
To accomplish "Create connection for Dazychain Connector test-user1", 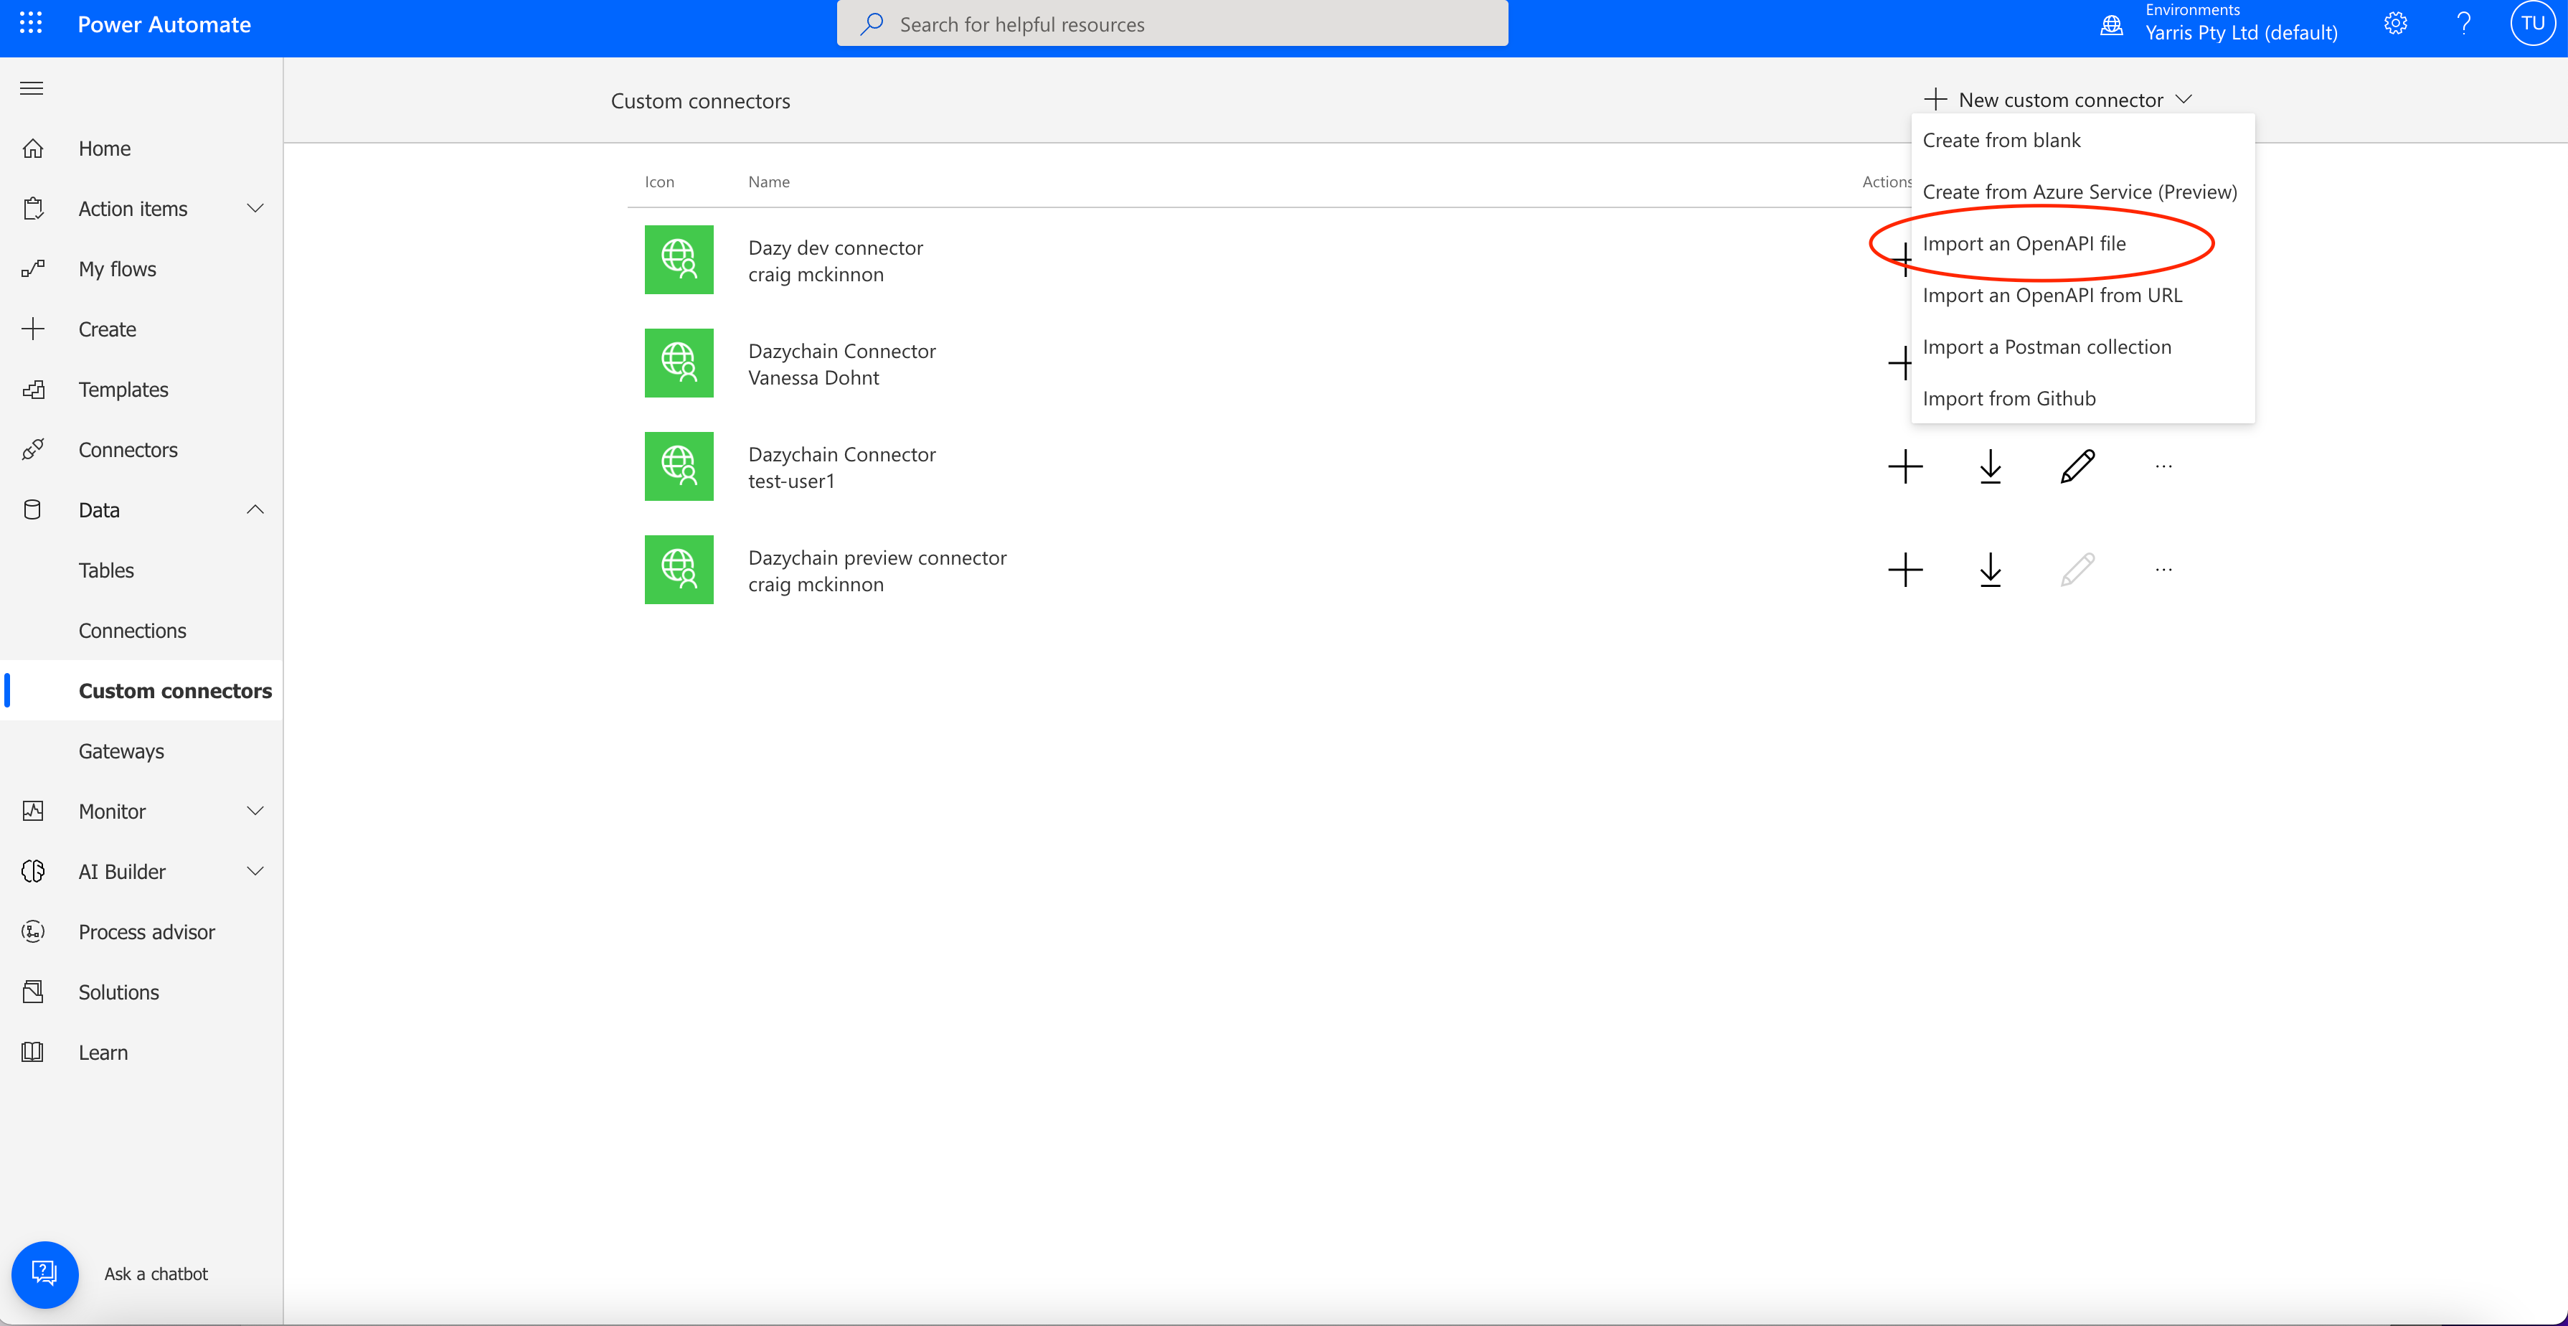I will [x=1905, y=466].
